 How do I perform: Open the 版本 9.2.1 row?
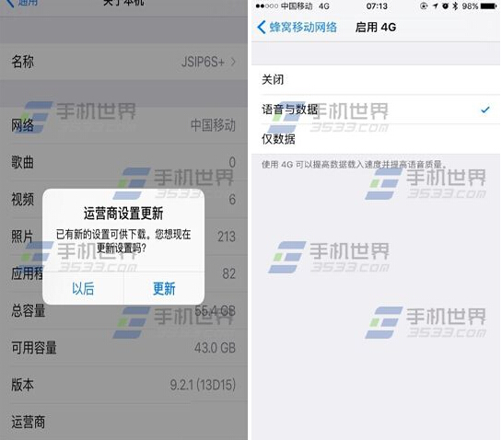click(x=123, y=385)
